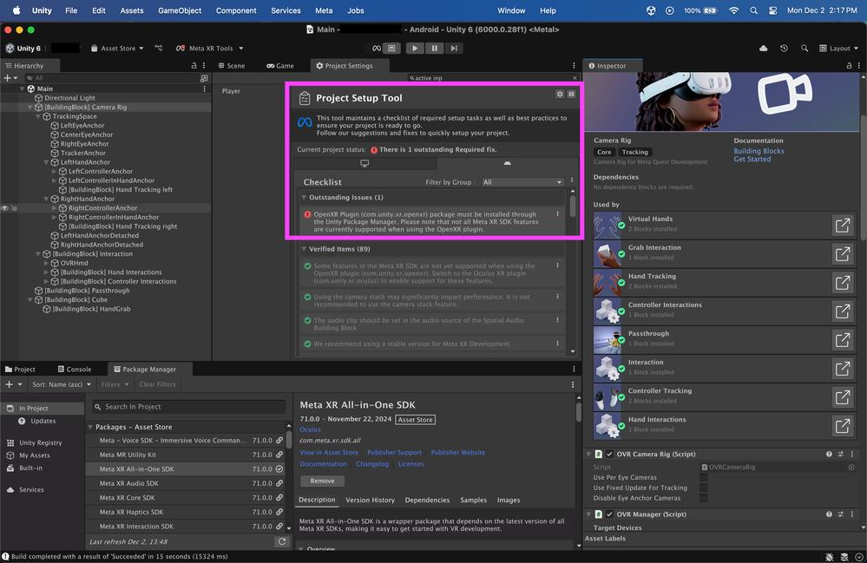Enable Use Per Eye Cameras checkbox
The height and width of the screenshot is (563, 867).
[x=703, y=477]
